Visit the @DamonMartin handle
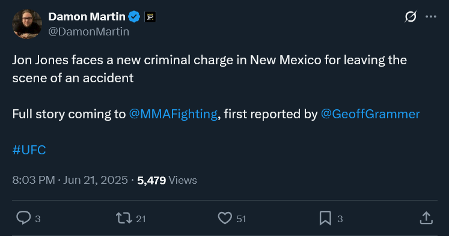The width and height of the screenshot is (449, 236). pos(88,32)
